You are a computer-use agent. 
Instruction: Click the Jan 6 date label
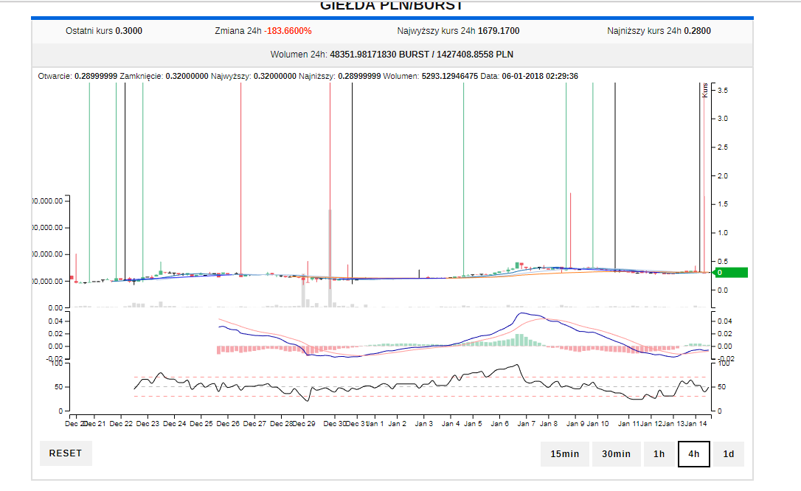(x=499, y=424)
